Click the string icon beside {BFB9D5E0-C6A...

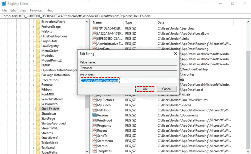pyautogui.click(x=94, y=39)
